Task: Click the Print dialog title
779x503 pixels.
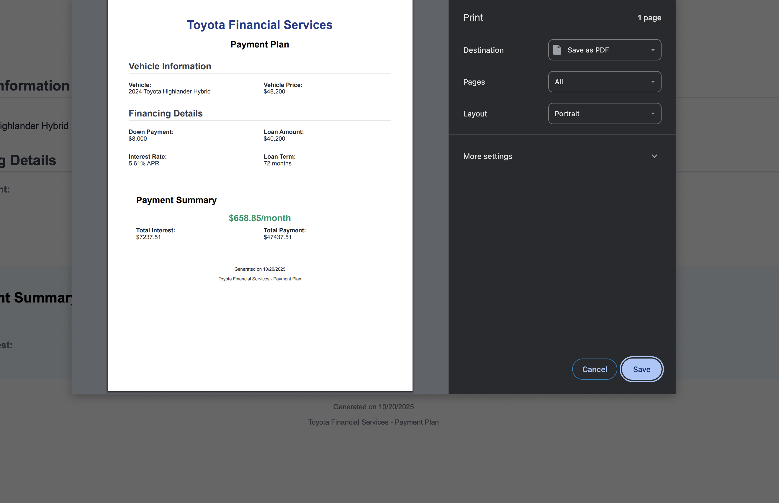Action: 473,17
